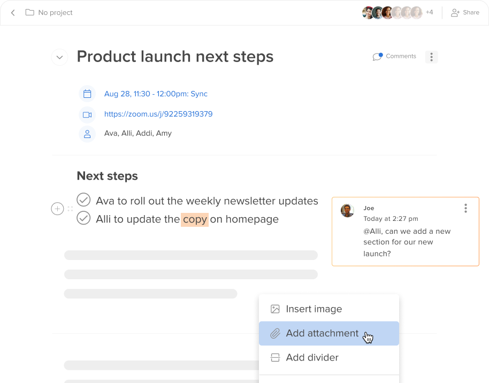Toggle checkmark for Alli's homepage copy task
The height and width of the screenshot is (383, 489).
pos(83,218)
